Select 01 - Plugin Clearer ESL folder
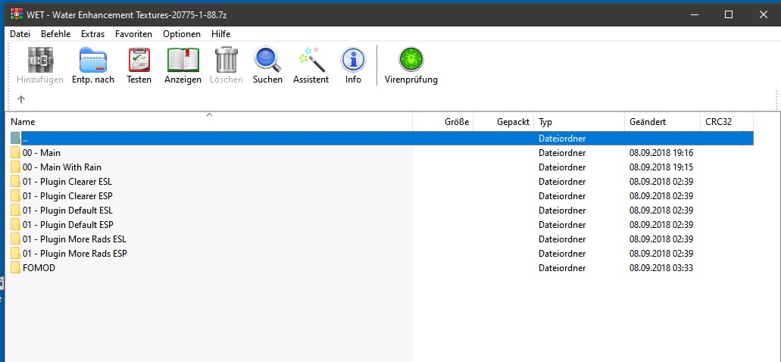 tap(67, 182)
